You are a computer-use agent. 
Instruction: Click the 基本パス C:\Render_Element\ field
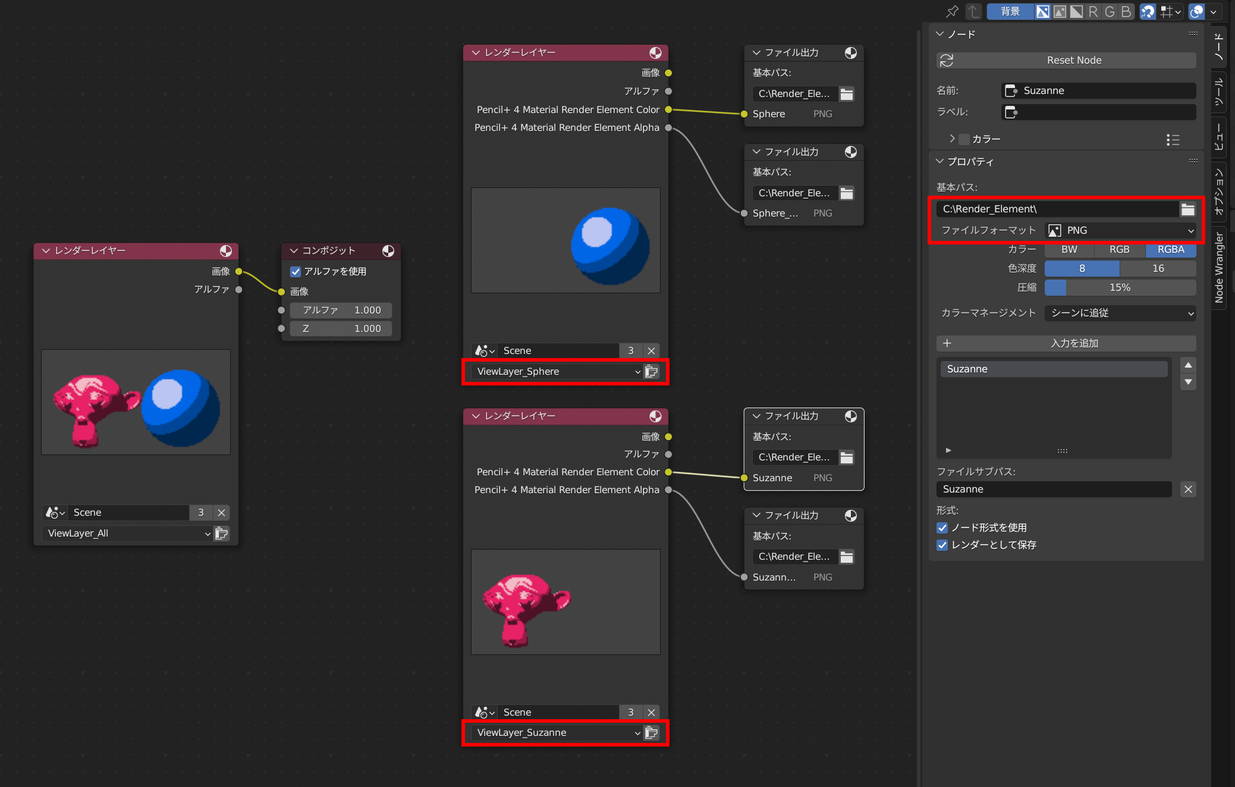1057,209
